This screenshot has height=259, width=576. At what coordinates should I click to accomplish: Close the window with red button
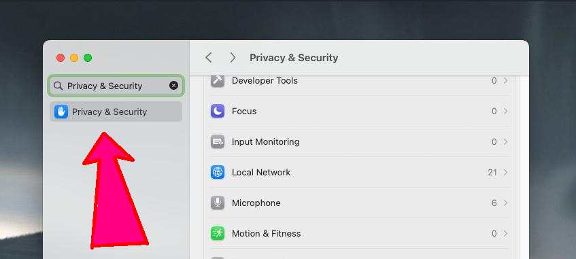point(61,58)
